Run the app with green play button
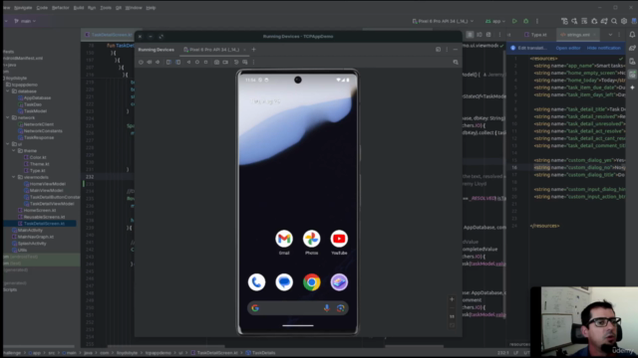Screen dimensions: 638x358 (514, 21)
